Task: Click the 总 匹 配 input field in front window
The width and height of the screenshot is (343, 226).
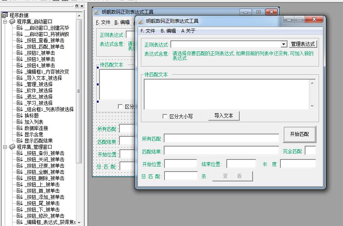Action: pyautogui.click(x=181, y=176)
